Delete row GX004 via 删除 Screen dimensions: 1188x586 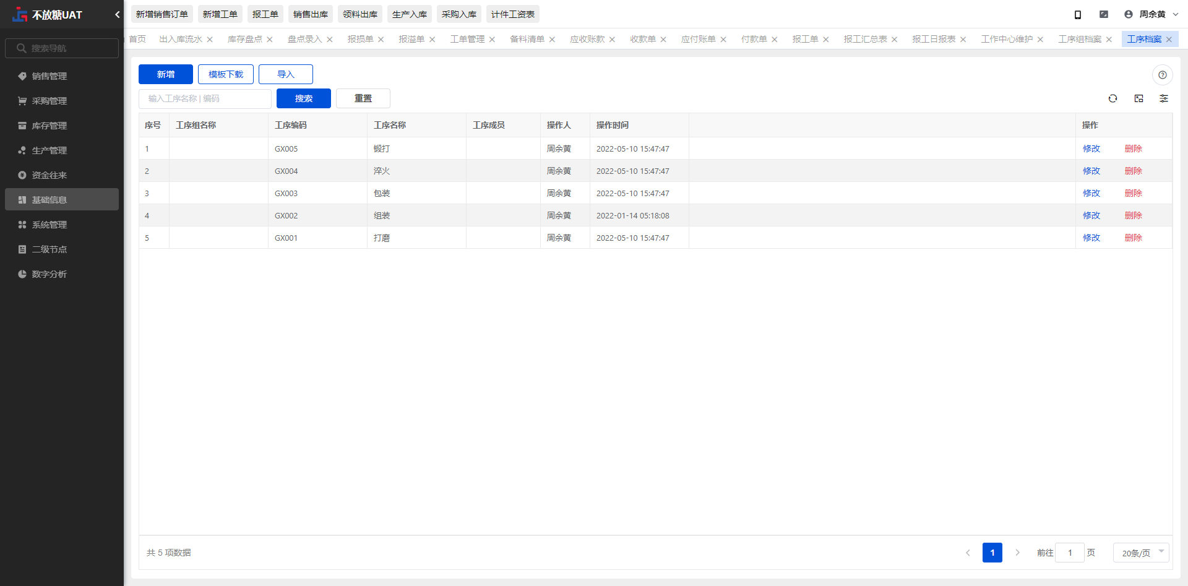pos(1134,171)
